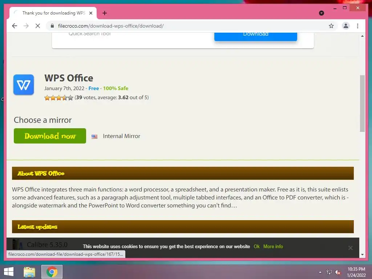Click the 'About WPS Office' header

183,173
